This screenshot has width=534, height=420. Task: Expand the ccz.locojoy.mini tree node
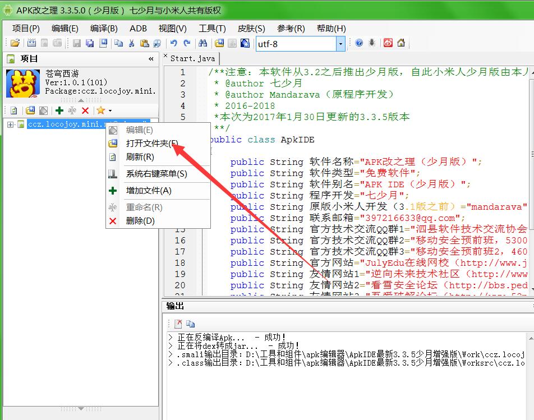click(10, 124)
